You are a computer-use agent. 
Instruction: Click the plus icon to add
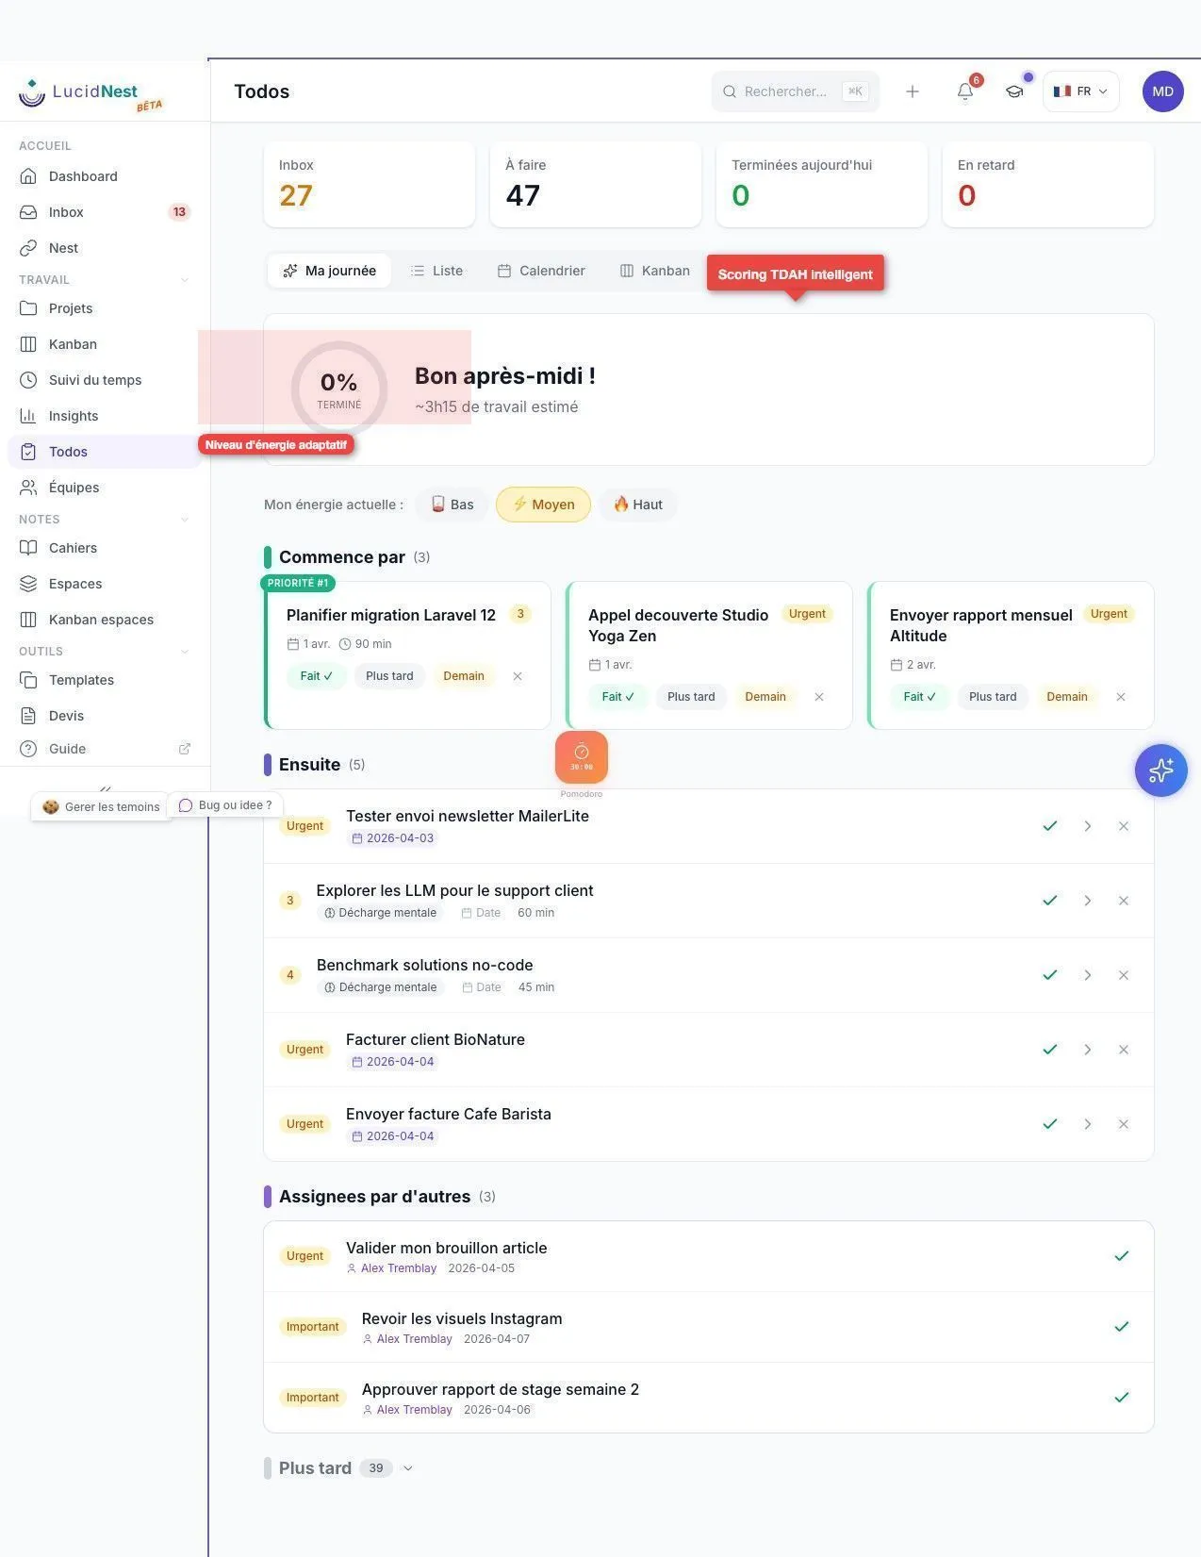click(x=913, y=91)
